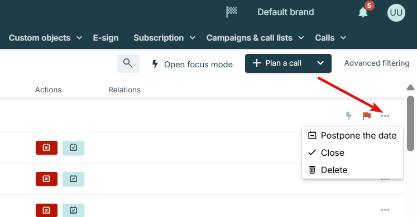
Task: Open focus mode
Action: 192,65
